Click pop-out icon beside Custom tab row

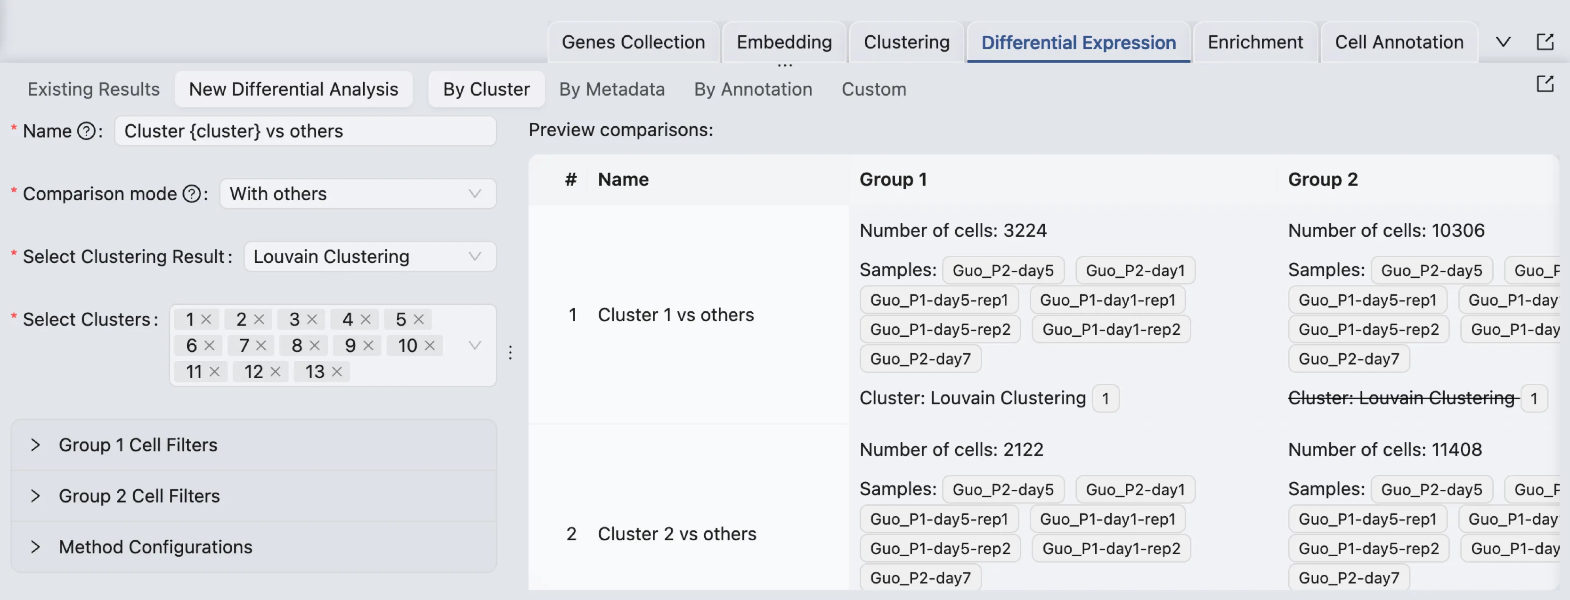(x=1545, y=83)
